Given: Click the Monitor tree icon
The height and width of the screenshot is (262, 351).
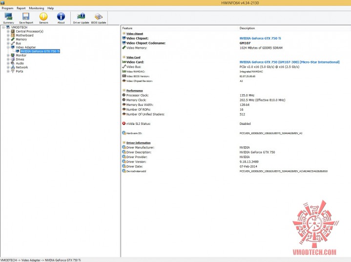Looking at the screenshot, I should [x=13, y=55].
